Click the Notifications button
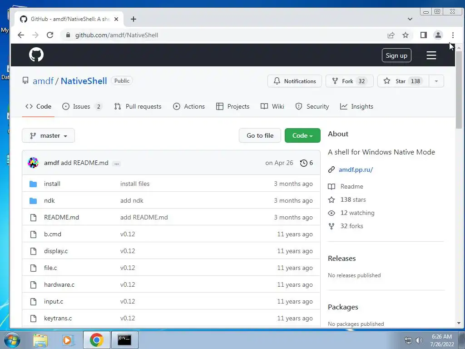 [294, 81]
